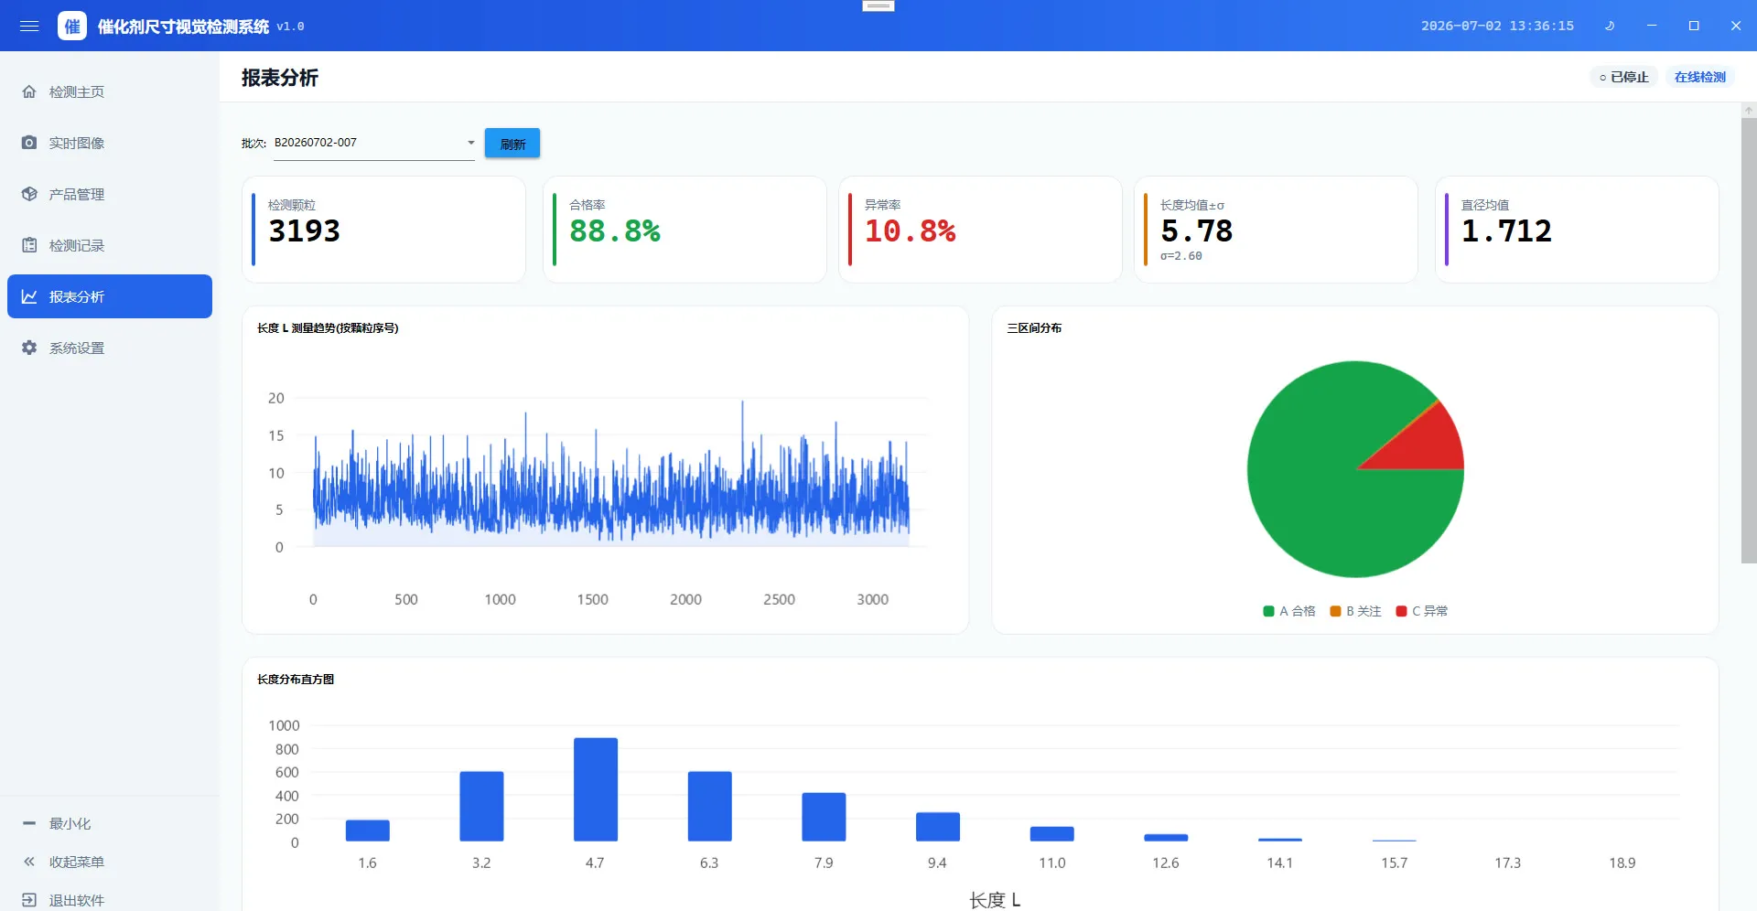Screen dimensions: 1757x911
Task: Expand the batch dropdown arrow
Action: pyautogui.click(x=471, y=143)
